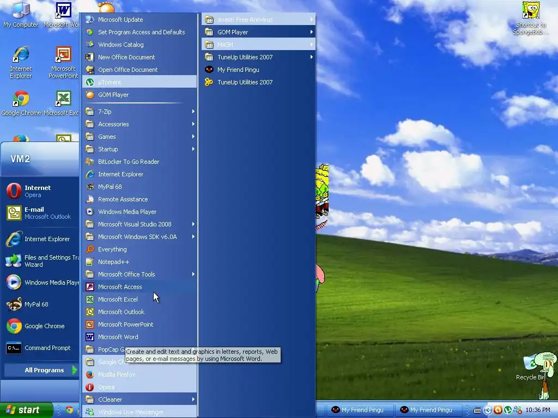Open Recycle Bin on the desktop

(x=531, y=368)
